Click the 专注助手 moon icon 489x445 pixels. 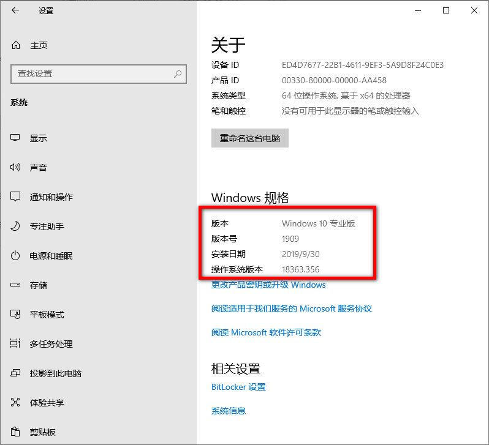pos(15,226)
